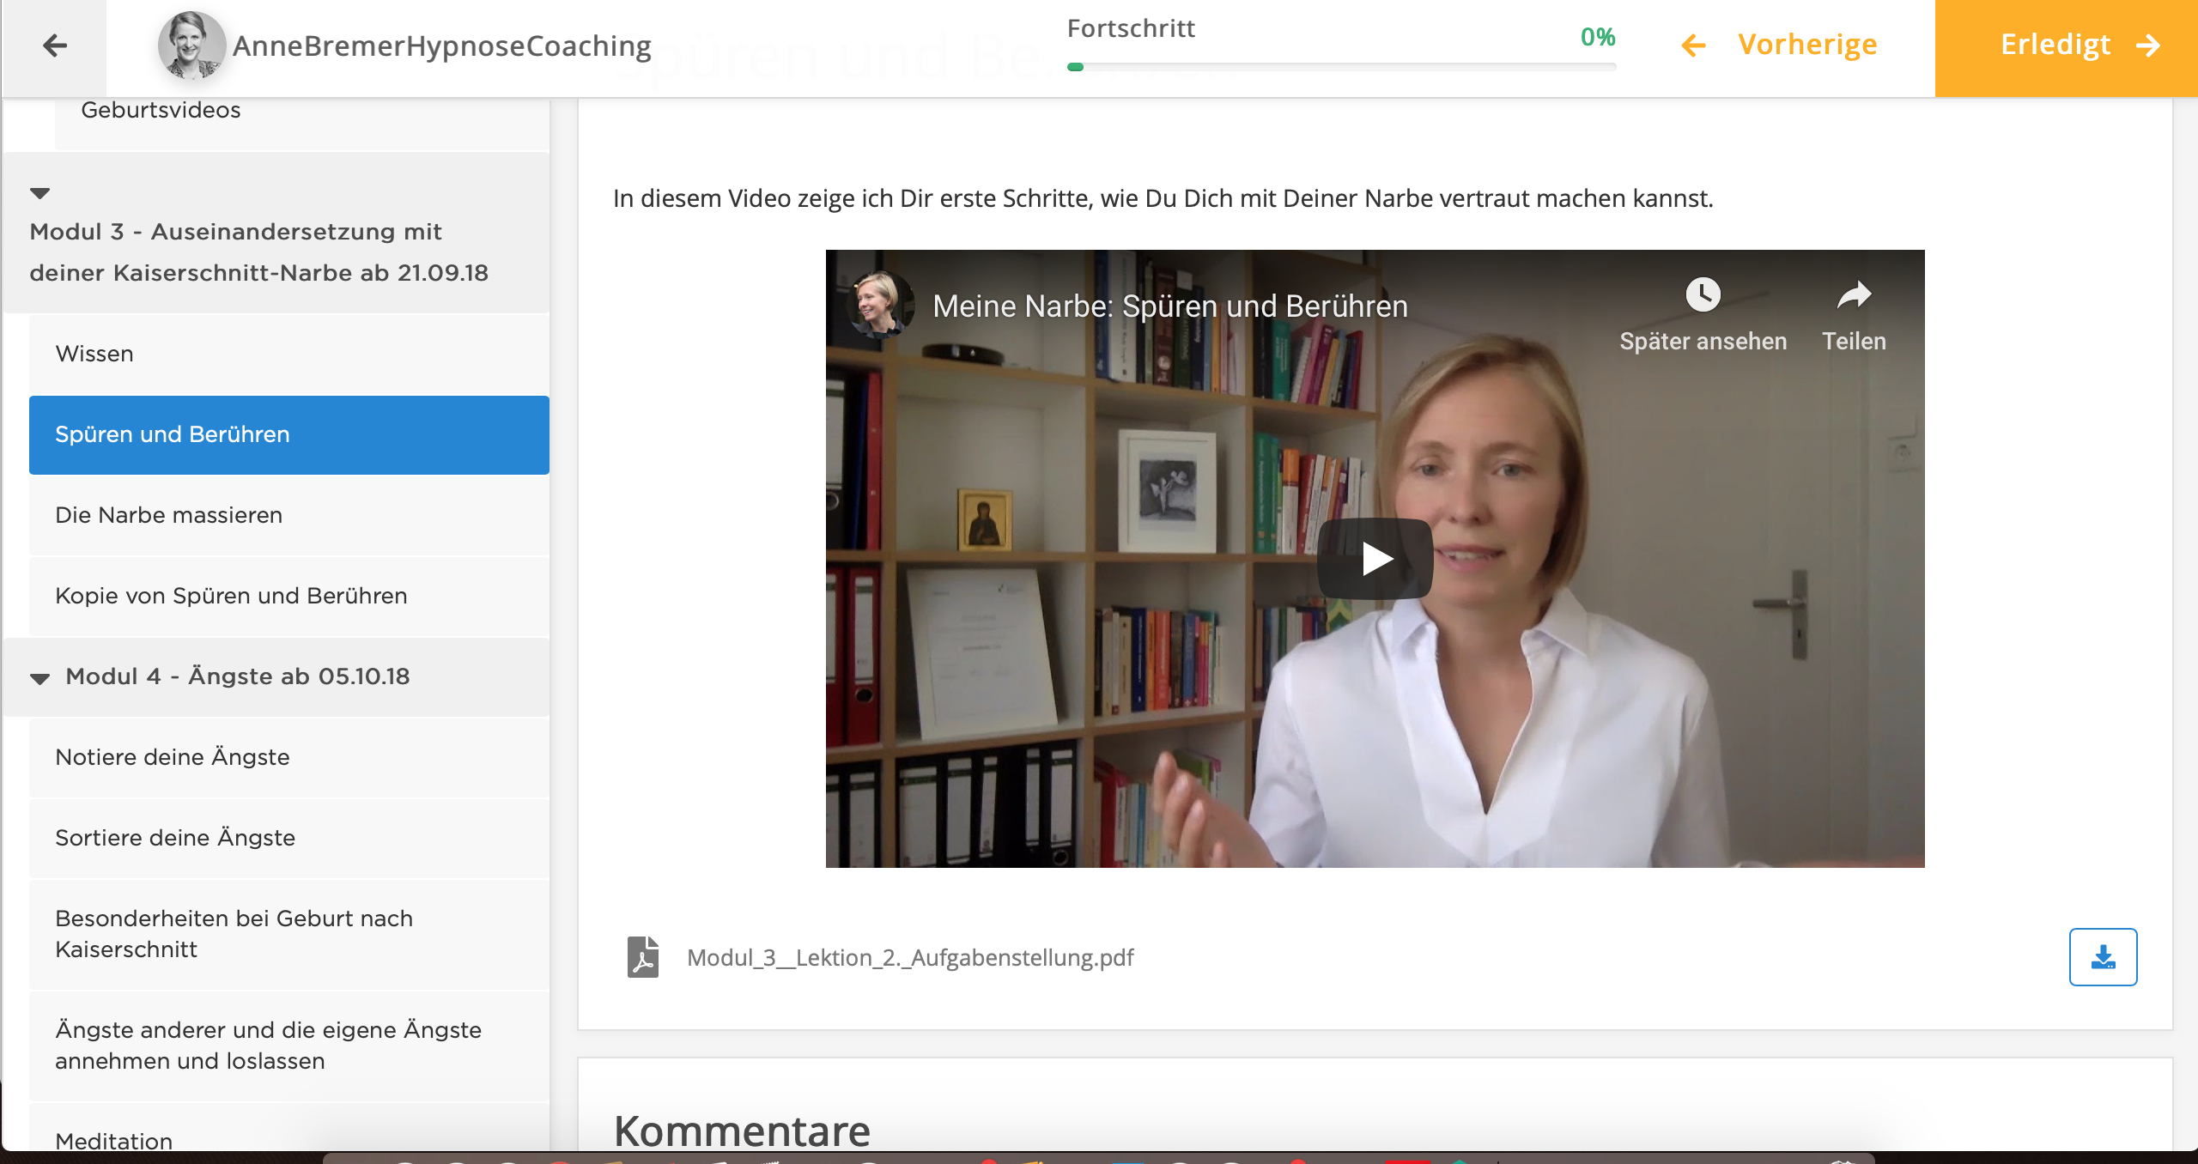The width and height of the screenshot is (2198, 1164).
Task: Click the Kommentare heading
Action: point(742,1130)
